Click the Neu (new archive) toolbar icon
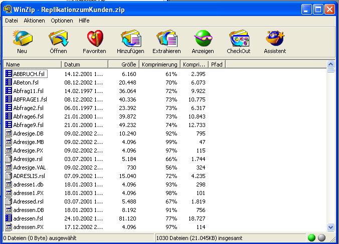 tap(22, 39)
